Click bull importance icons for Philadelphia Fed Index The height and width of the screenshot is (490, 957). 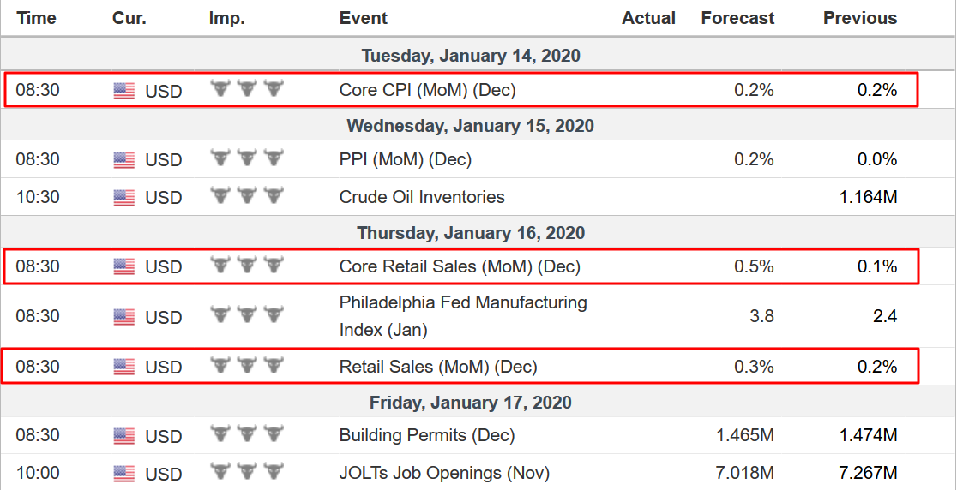[x=247, y=315]
